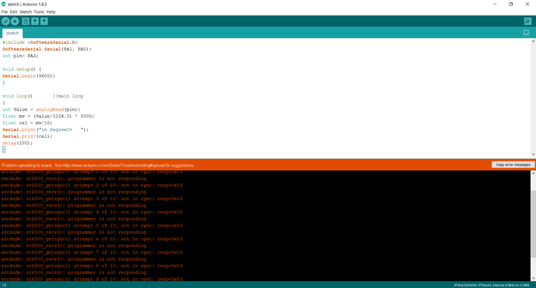Viewport: 536px width, 288px height.
Task: Click the console scrollbar down arrow
Action: click(533, 278)
